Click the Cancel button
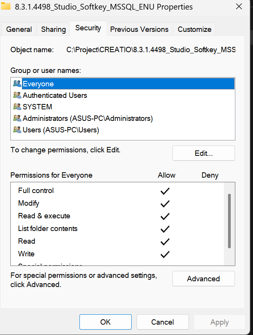 (162, 322)
